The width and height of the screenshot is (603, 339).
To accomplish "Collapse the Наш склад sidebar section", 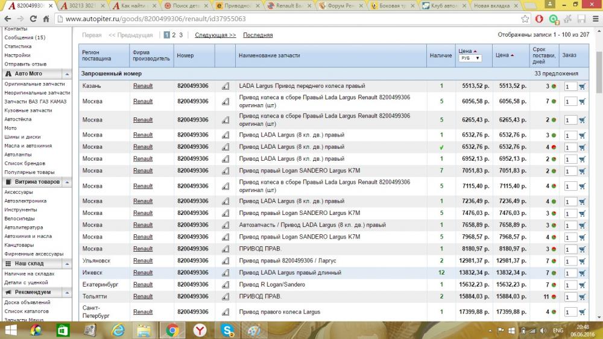I will point(67,264).
